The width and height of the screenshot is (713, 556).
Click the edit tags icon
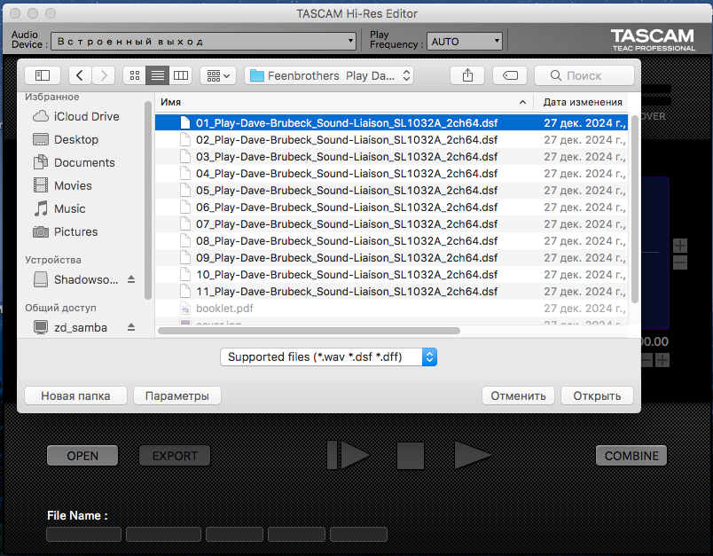pyautogui.click(x=510, y=75)
